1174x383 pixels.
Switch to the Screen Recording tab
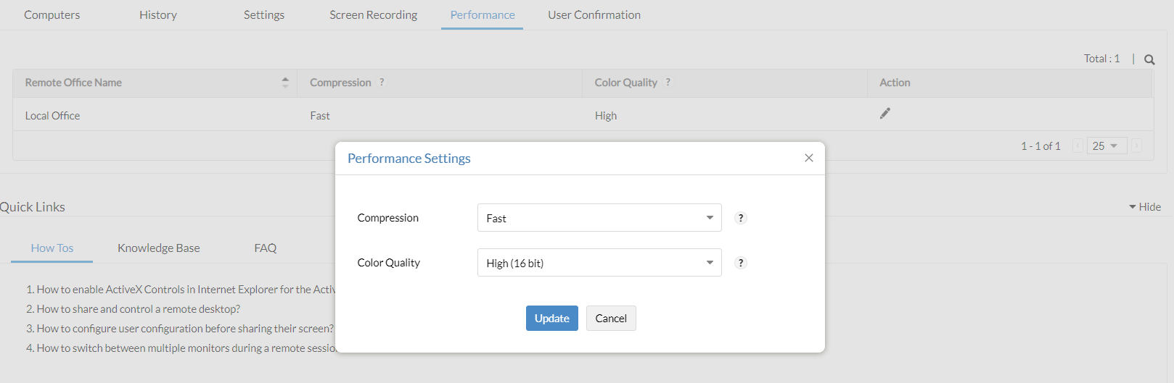(x=373, y=15)
